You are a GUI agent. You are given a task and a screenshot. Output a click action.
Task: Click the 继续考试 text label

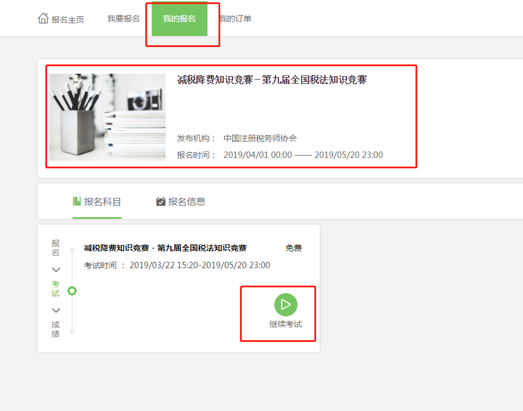(285, 325)
